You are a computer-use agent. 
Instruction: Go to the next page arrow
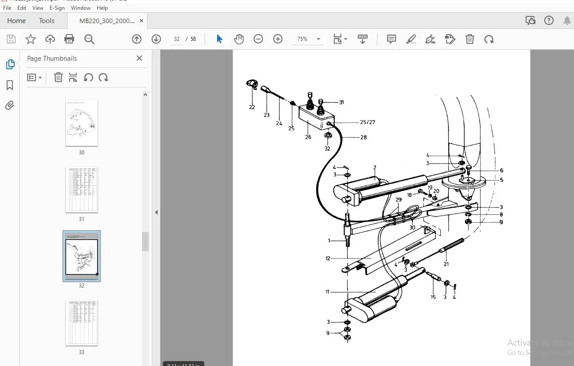click(156, 39)
